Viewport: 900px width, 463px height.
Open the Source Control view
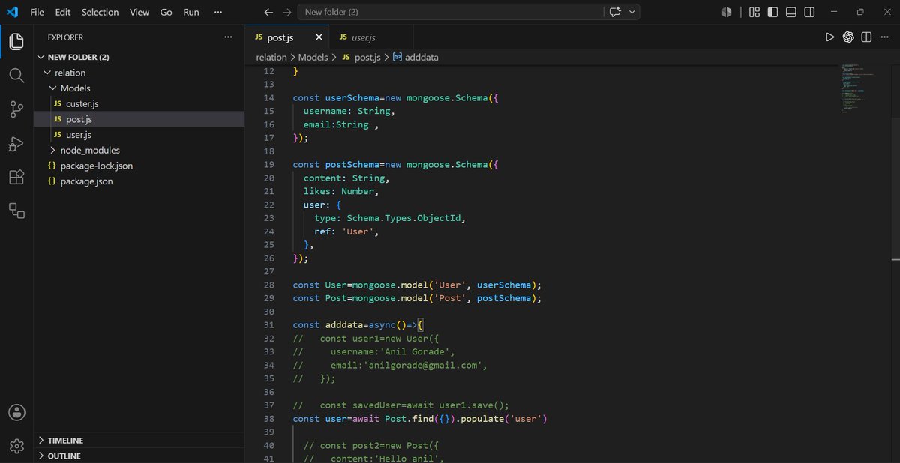tap(16, 109)
